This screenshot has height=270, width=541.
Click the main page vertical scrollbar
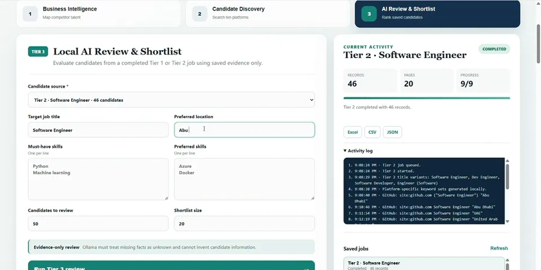click(x=538, y=44)
